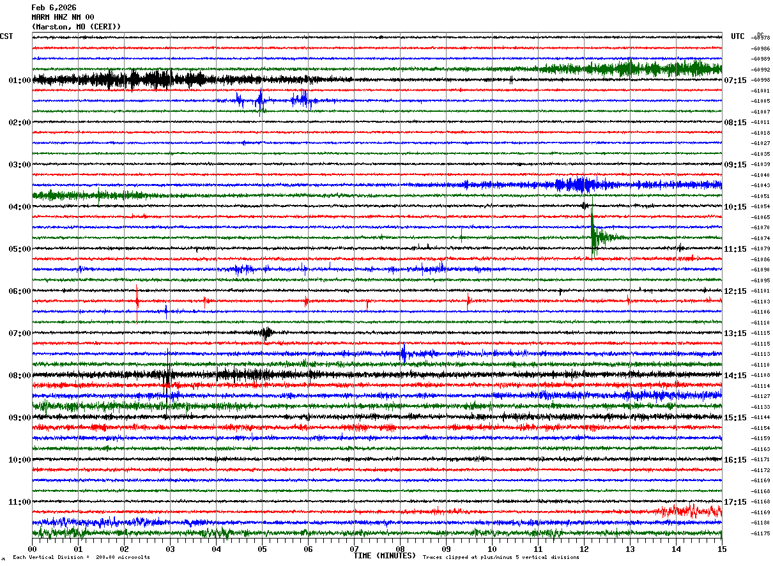Click minute tick "03" on bottom time axis
Screen dimensions: 773x566
[170, 549]
